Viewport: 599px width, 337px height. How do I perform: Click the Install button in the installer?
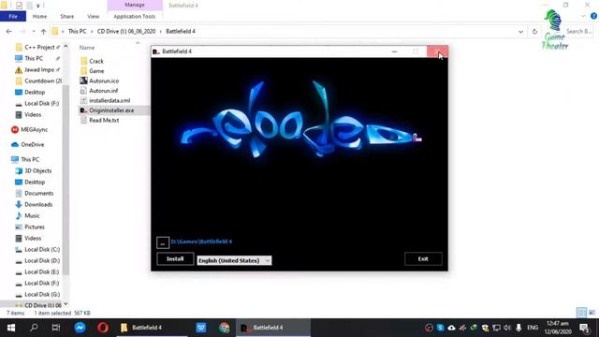(x=175, y=258)
